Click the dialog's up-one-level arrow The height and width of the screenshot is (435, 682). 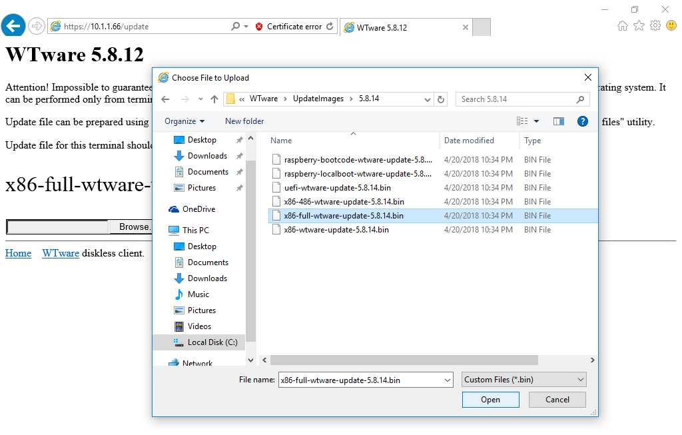coord(214,99)
